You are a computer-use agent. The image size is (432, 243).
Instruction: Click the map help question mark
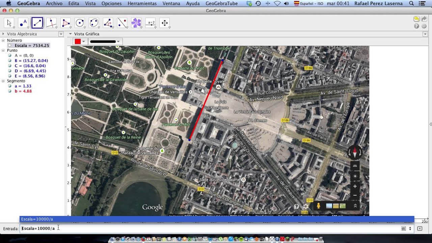pos(296,207)
